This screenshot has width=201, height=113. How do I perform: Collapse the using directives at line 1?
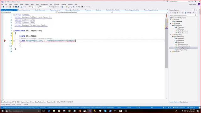coord(14,15)
